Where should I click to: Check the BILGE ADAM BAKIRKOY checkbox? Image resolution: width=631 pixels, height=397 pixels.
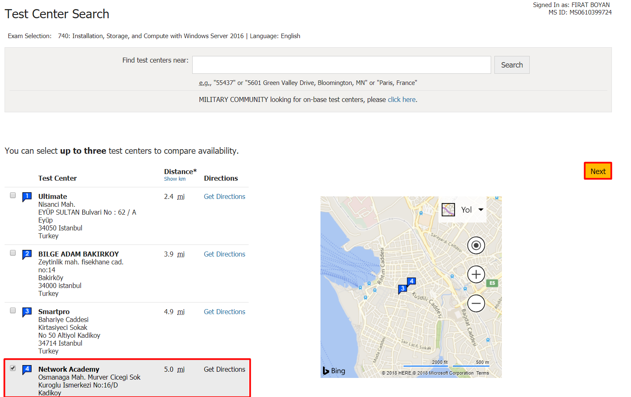click(13, 253)
